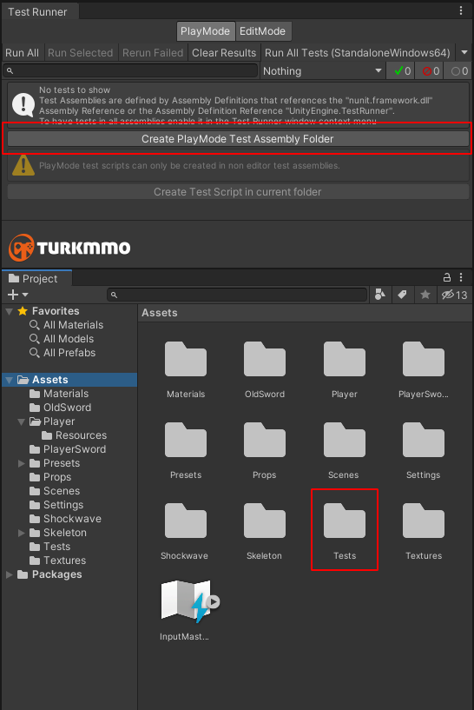Click the Project panel lock icon
This screenshot has width=474, height=710.
click(x=447, y=277)
